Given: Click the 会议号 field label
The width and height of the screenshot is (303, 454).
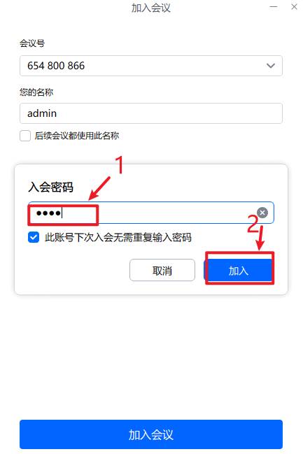Looking at the screenshot, I should tap(32, 43).
